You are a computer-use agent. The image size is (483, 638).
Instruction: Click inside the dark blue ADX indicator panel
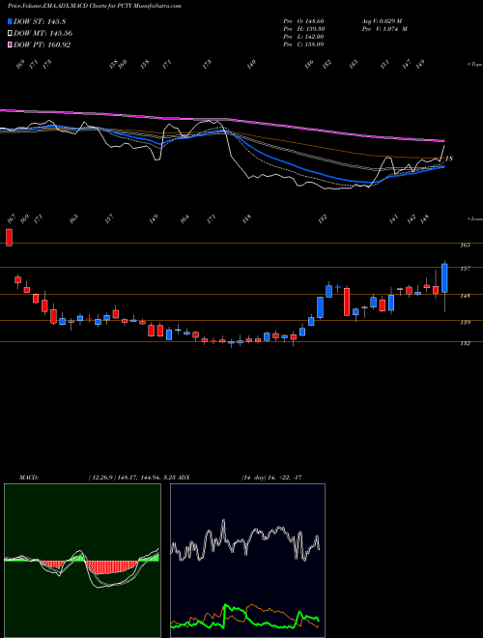tap(247, 561)
